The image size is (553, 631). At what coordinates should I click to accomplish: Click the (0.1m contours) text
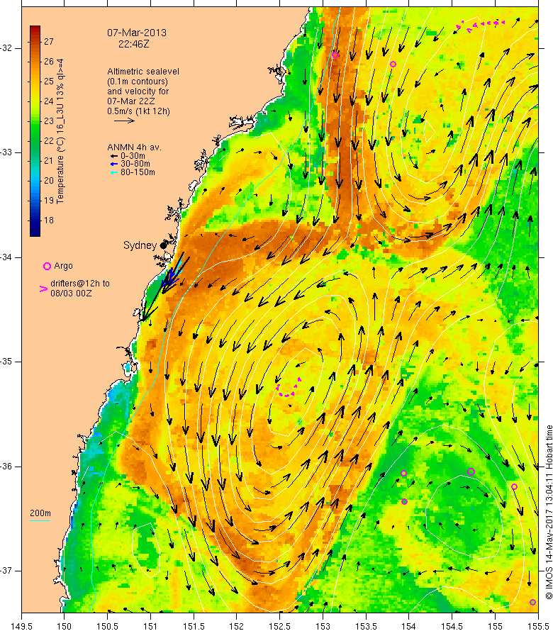(138, 82)
